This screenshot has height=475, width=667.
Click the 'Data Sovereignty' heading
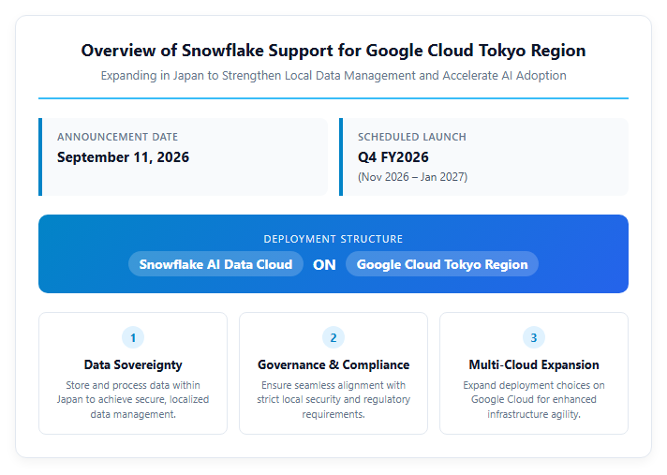(133, 364)
